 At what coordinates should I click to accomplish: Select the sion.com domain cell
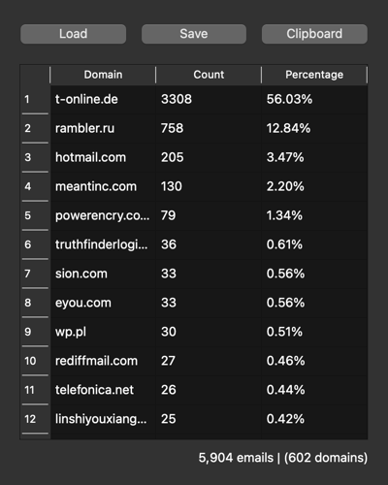[103, 274]
